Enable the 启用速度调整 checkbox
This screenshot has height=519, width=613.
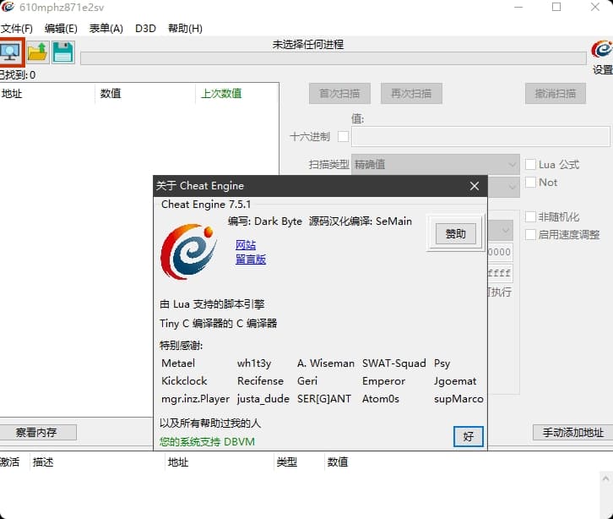click(x=530, y=235)
